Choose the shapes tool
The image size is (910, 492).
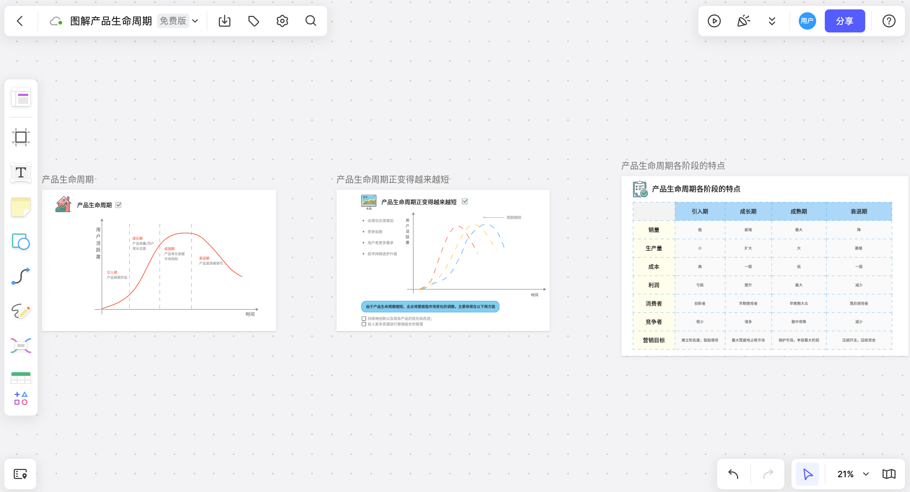pos(21,242)
